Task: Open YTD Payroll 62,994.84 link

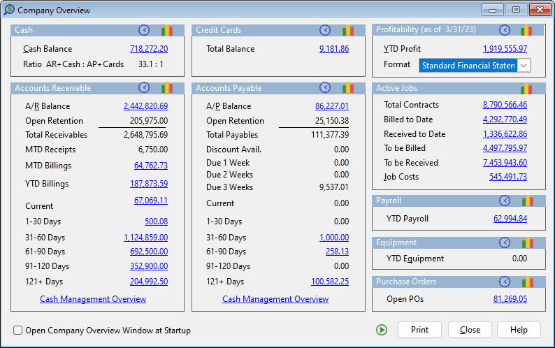Action: tap(510, 219)
